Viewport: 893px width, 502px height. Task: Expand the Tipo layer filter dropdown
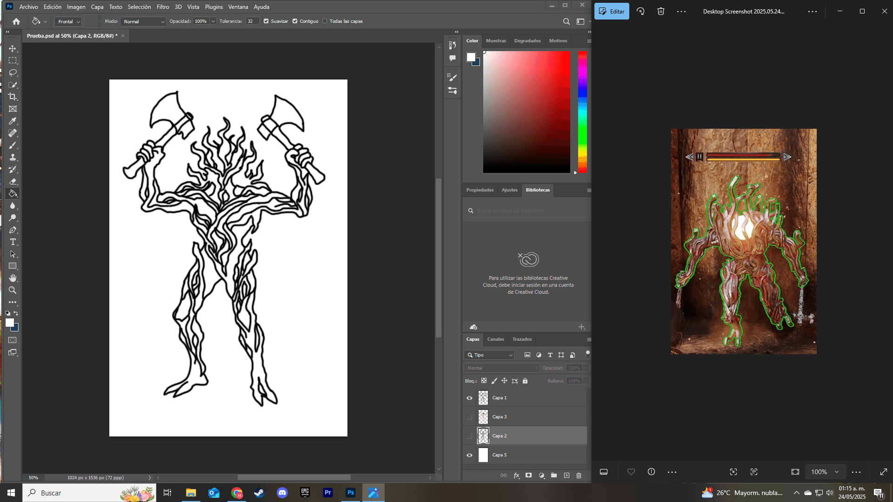pyautogui.click(x=489, y=355)
